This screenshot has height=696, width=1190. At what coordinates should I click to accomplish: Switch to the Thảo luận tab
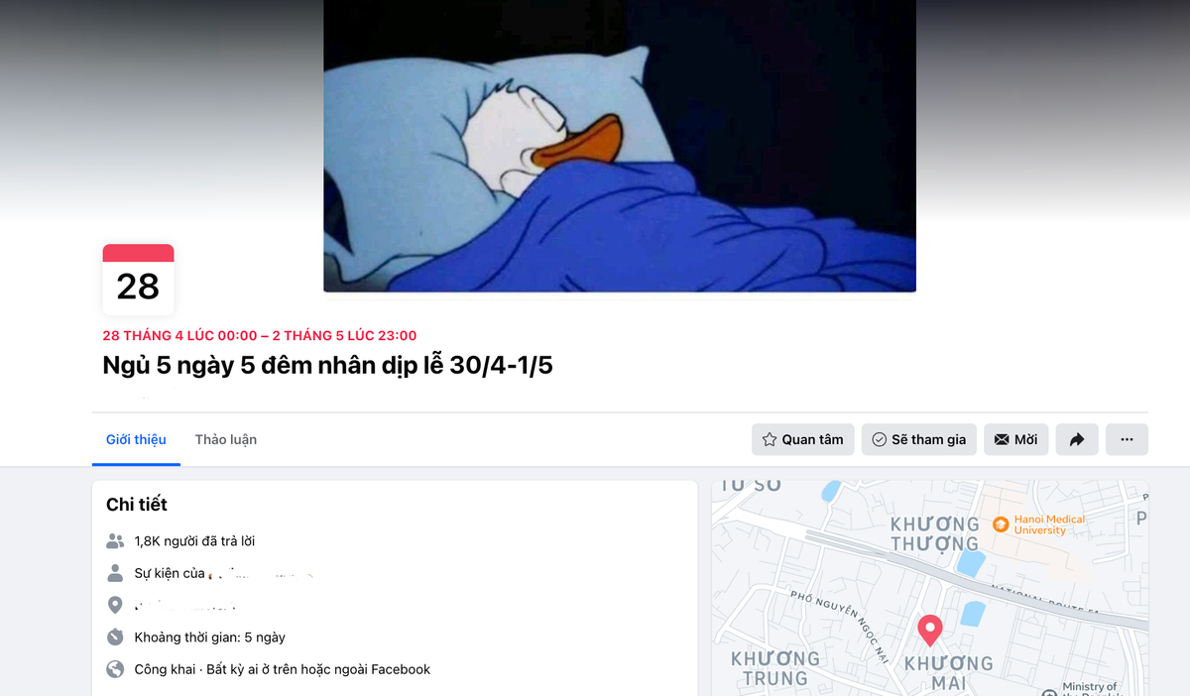226,439
